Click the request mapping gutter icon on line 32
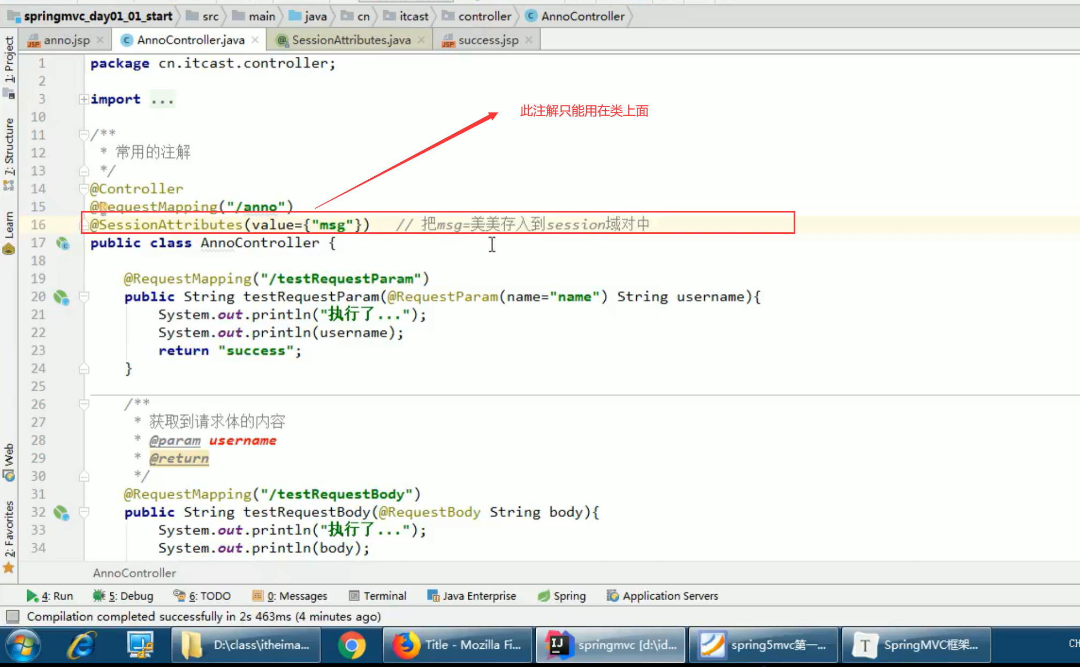Viewport: 1080px width, 667px height. pyautogui.click(x=61, y=513)
